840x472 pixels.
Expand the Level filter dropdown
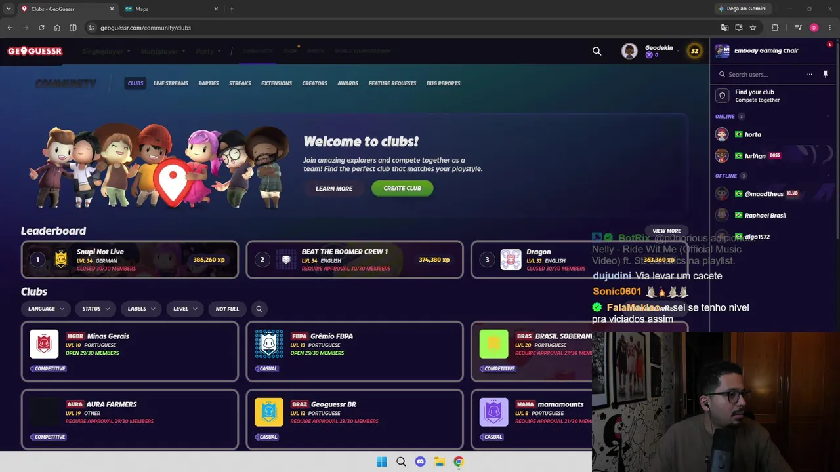click(185, 309)
